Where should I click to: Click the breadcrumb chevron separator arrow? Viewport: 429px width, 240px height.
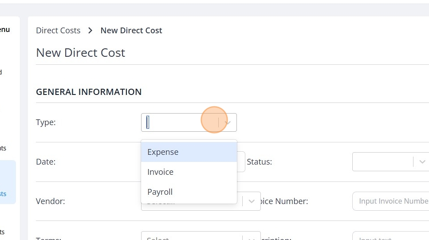[91, 31]
